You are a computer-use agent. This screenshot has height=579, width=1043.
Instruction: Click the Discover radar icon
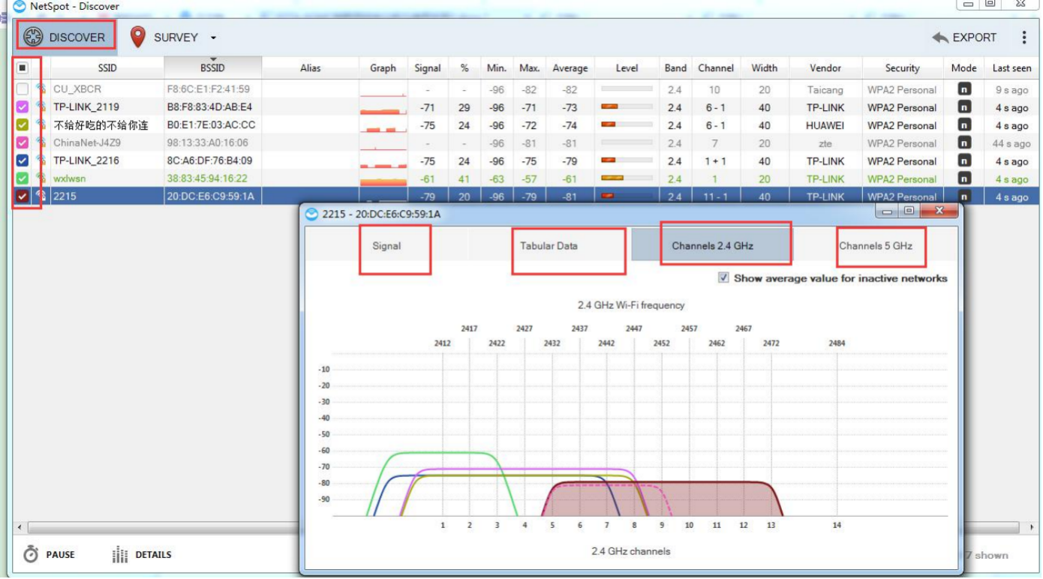pyautogui.click(x=34, y=37)
